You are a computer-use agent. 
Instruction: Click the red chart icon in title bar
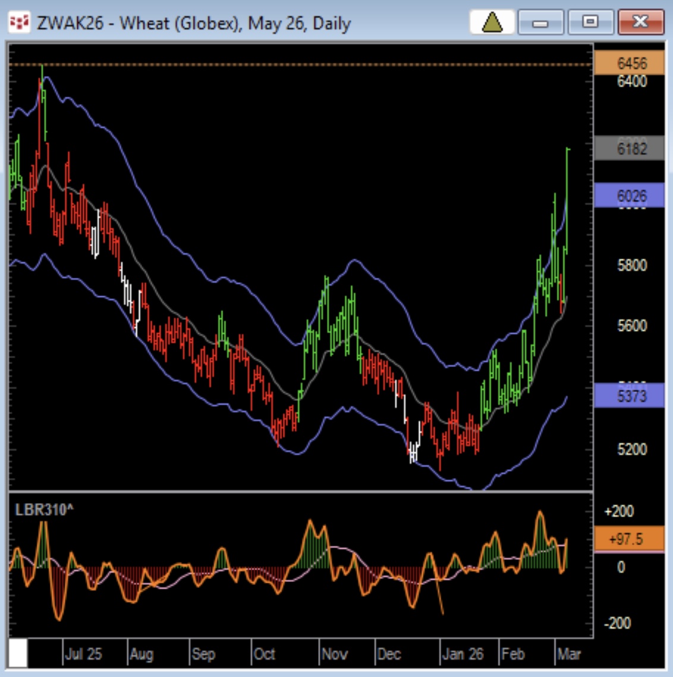pyautogui.click(x=19, y=23)
